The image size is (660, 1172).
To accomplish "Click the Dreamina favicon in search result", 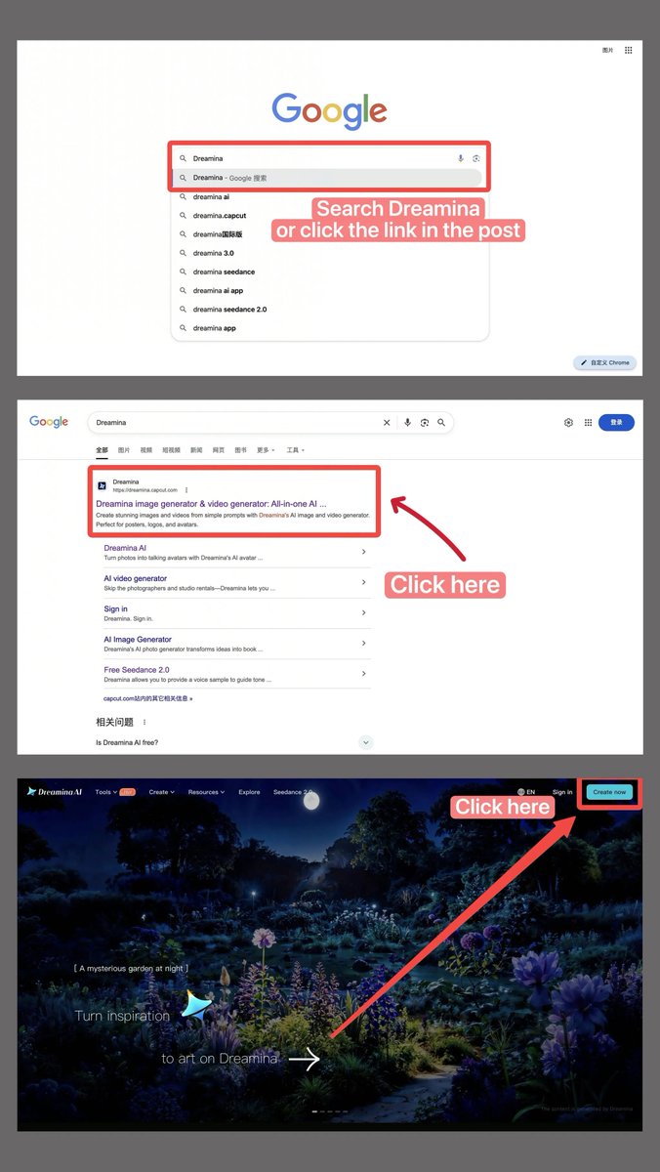I will point(102,485).
